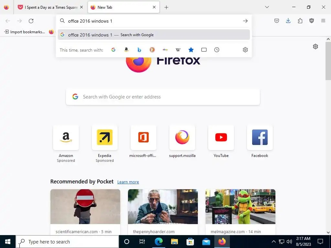
Task: Open Microsoft Store from taskbar
Action: click(190, 242)
